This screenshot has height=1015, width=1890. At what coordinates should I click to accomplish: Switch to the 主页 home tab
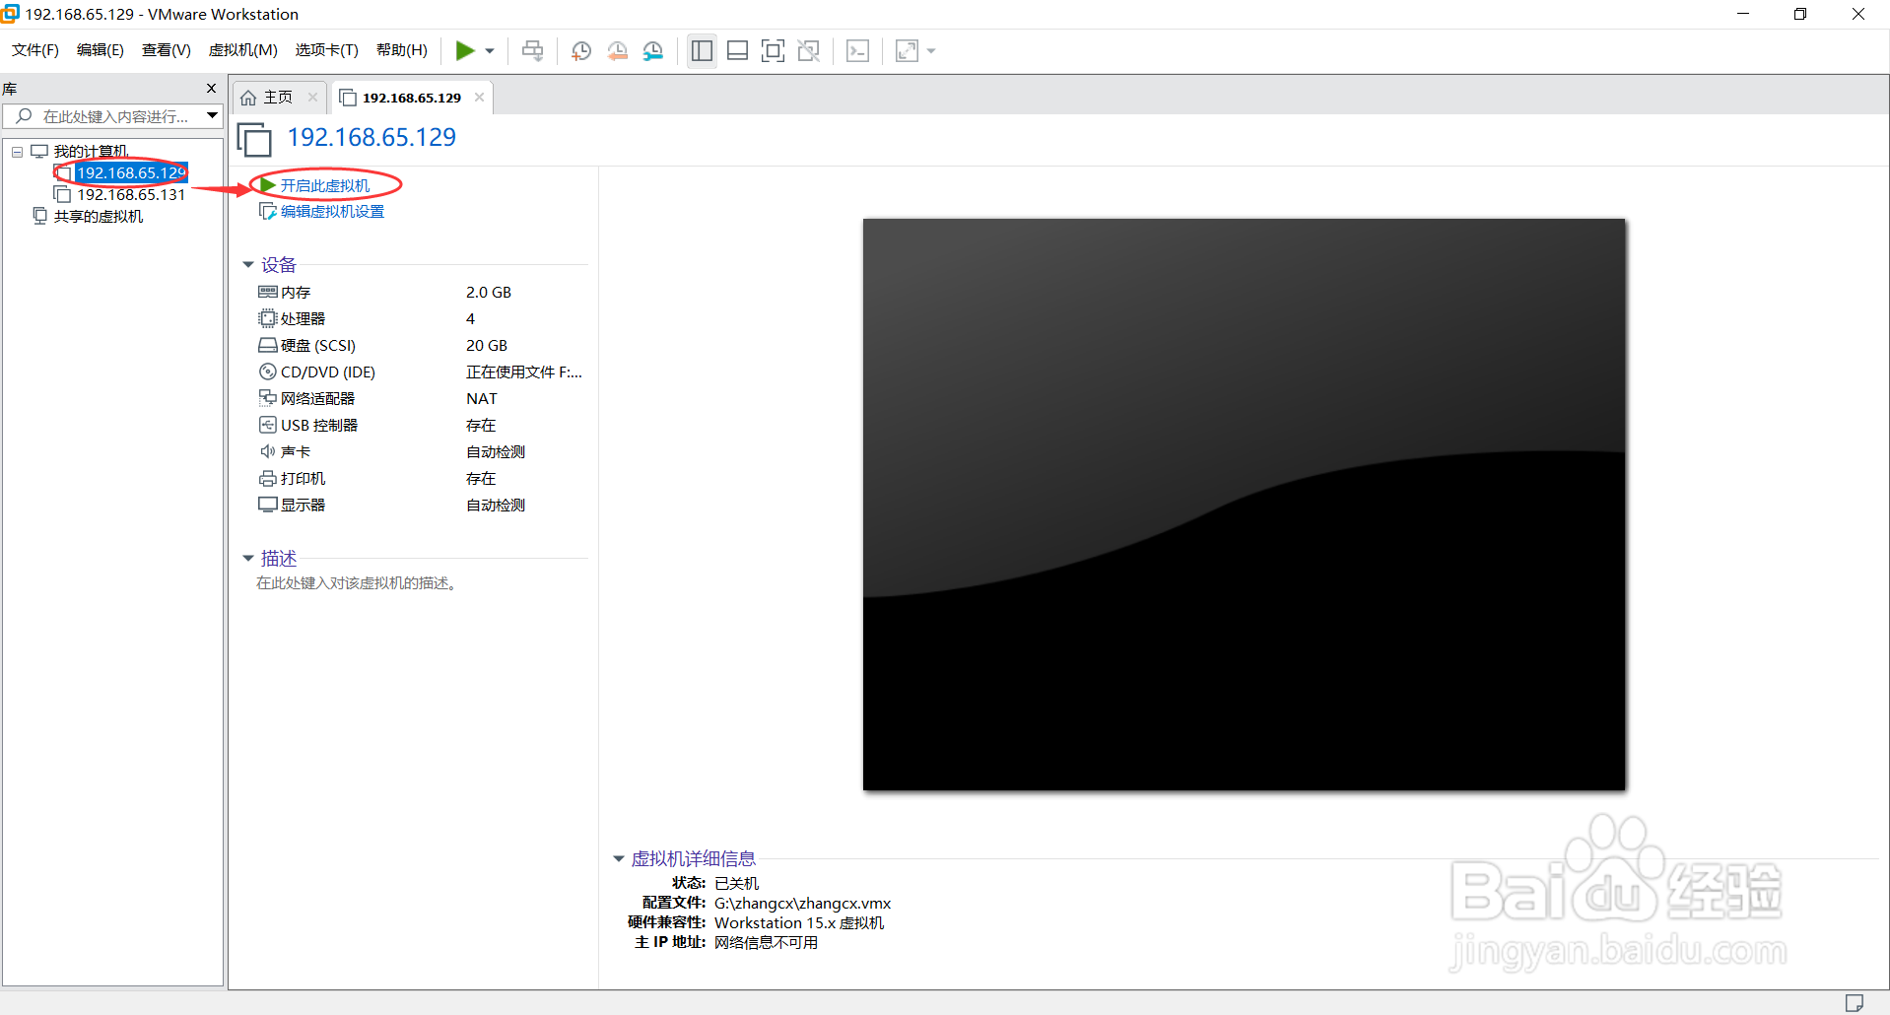tap(274, 97)
